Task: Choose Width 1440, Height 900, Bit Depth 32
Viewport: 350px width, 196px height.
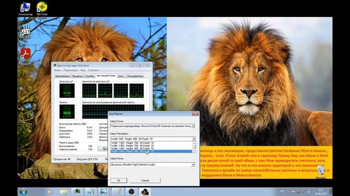Action: click(x=151, y=151)
